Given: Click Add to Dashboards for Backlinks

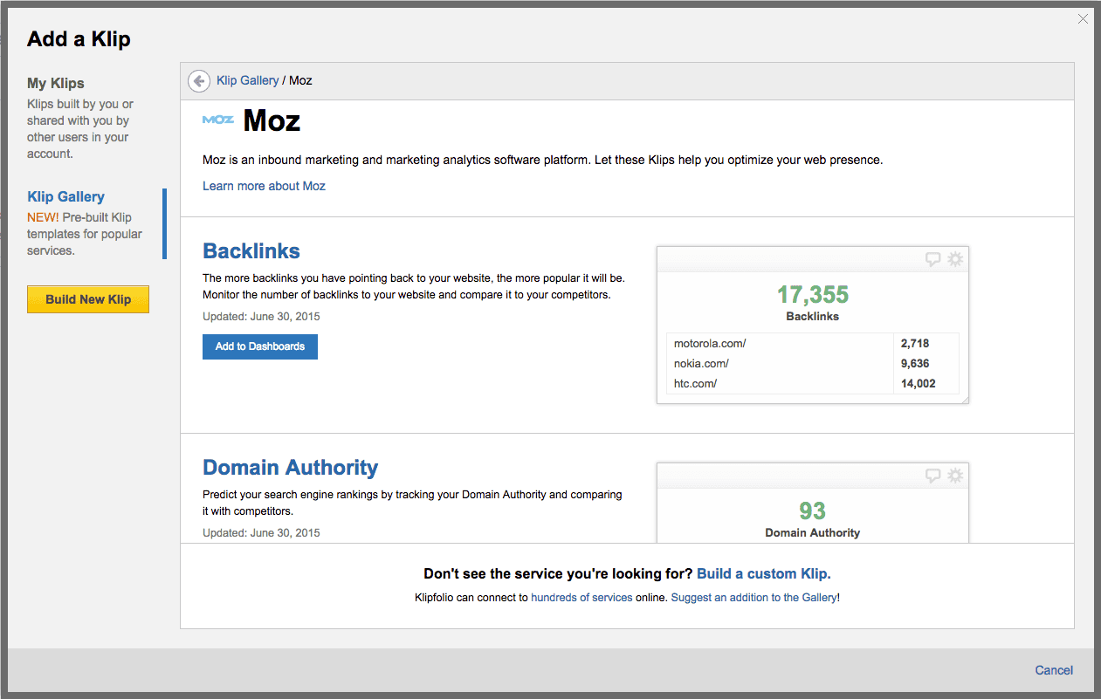Looking at the screenshot, I should 260,346.
